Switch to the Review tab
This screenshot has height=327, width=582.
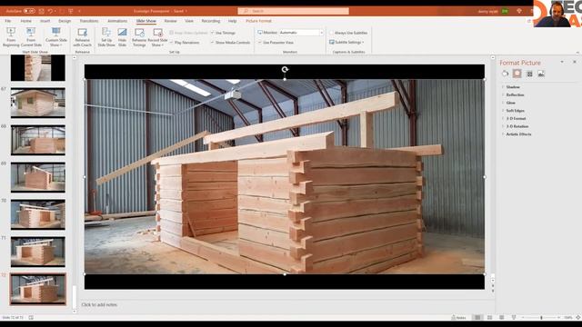(170, 21)
